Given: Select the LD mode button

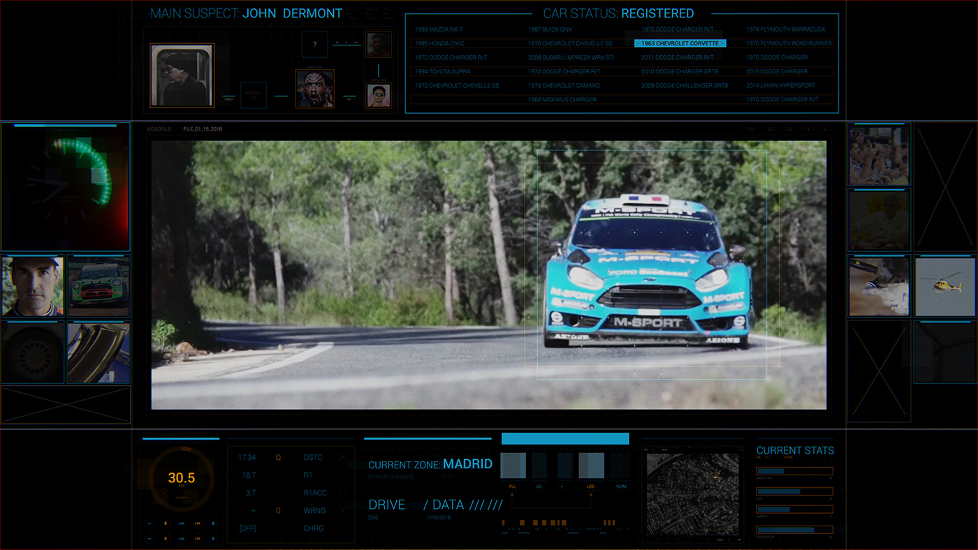Looking at the screenshot, I should click(x=539, y=486).
